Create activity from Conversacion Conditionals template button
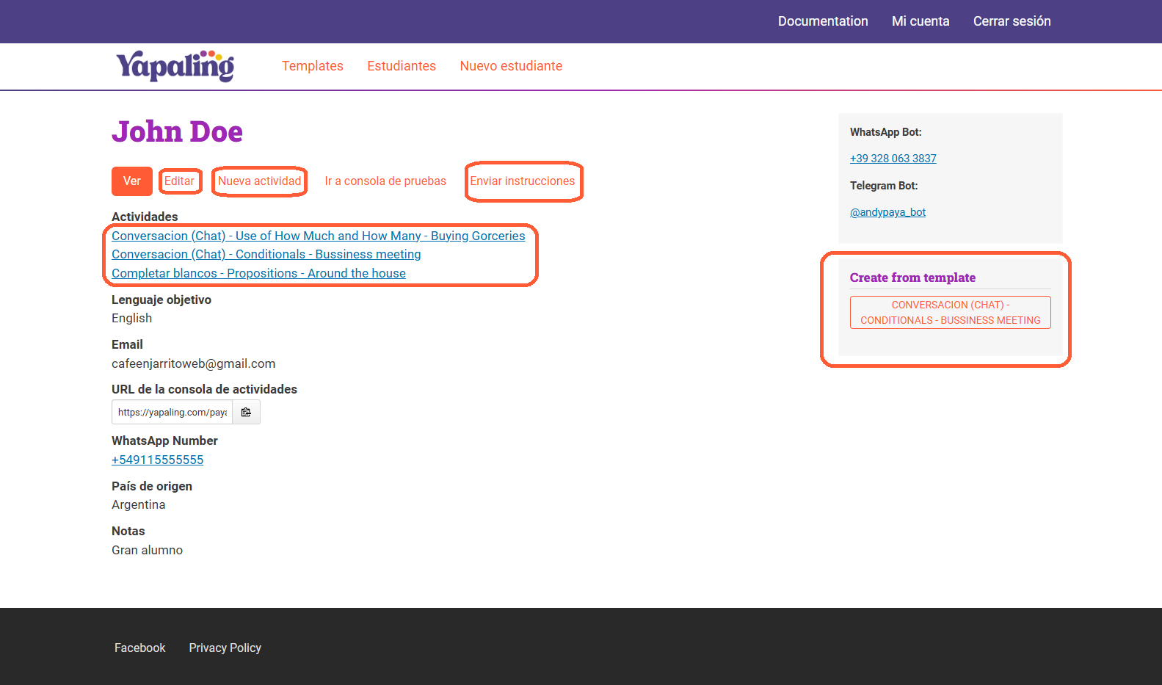This screenshot has width=1162, height=685. (950, 313)
